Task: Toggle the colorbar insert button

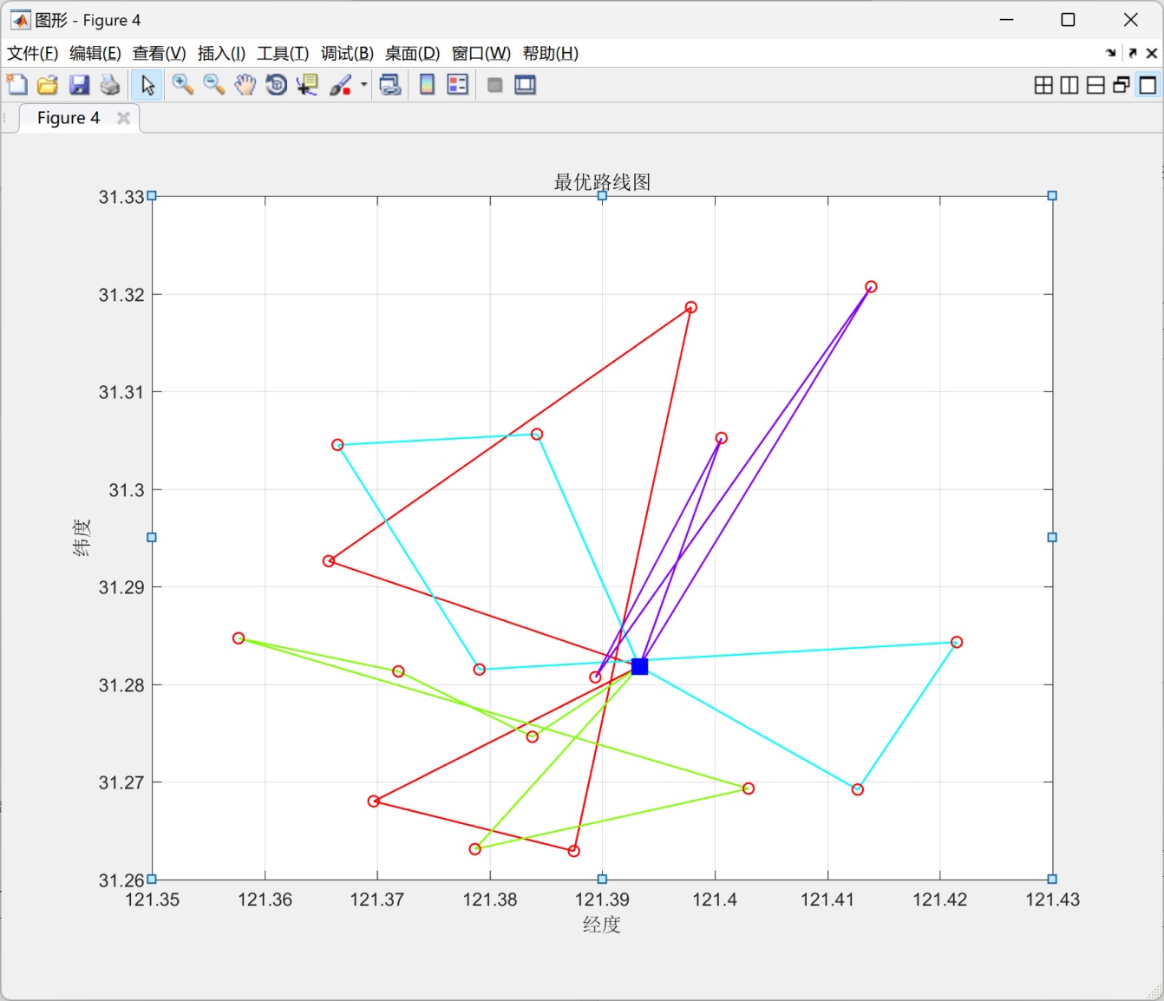Action: pyautogui.click(x=427, y=85)
